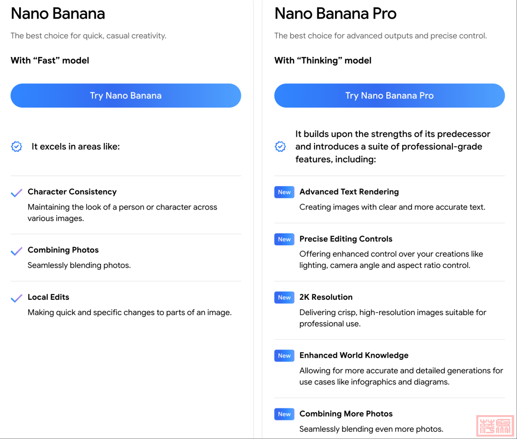Click the checkmark next to Combining Photos
This screenshot has width=517, height=439.
pyautogui.click(x=17, y=251)
